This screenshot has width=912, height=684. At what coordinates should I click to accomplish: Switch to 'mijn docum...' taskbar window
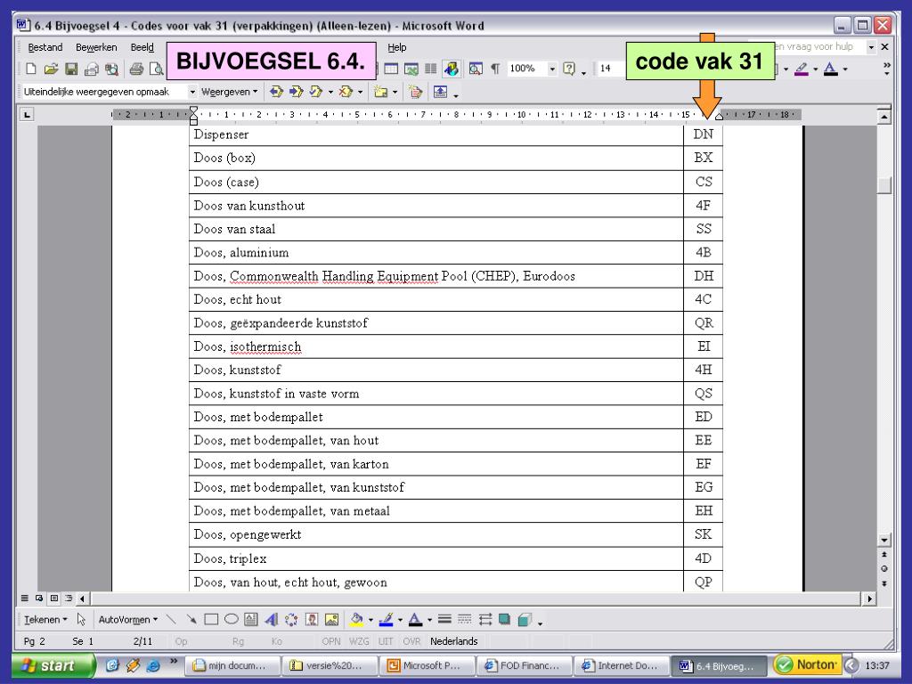point(232,666)
